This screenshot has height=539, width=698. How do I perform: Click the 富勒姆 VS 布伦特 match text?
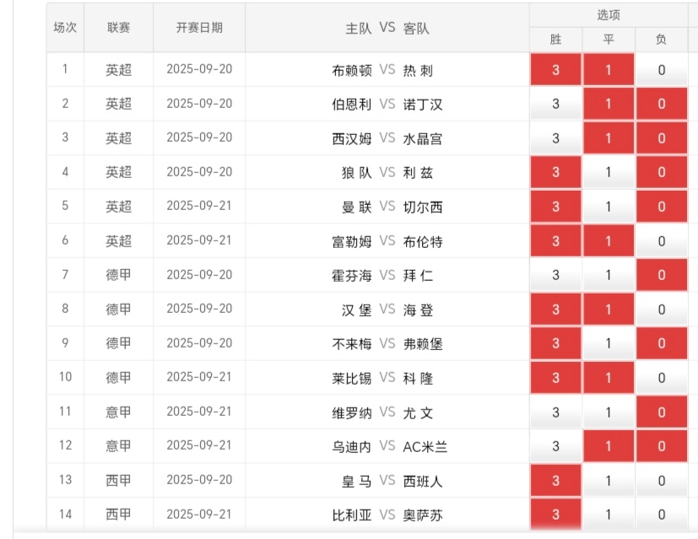click(x=387, y=241)
